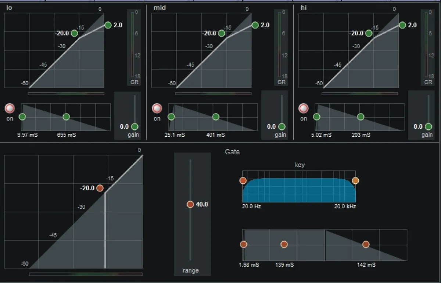This screenshot has width=441, height=283.
Task: Click the key 20.0 Hz label
Action: tap(252, 207)
